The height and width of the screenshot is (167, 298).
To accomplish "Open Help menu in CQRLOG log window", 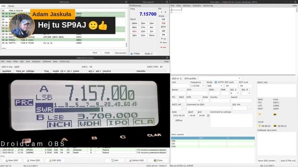I will click(166, 62).
